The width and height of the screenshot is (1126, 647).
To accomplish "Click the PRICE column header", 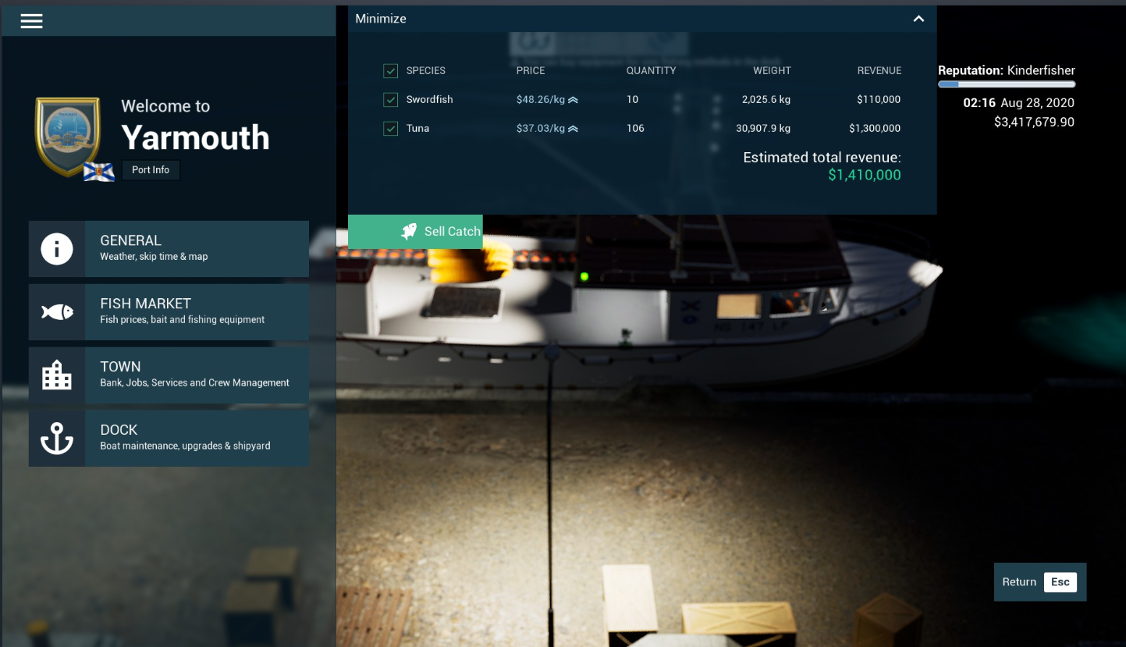I will [x=531, y=71].
